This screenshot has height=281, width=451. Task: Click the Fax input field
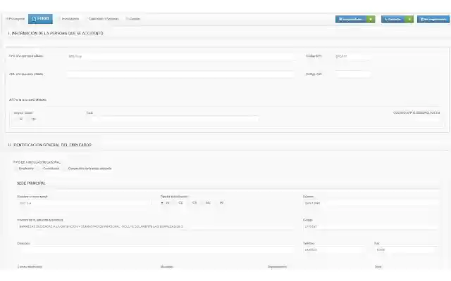point(406,250)
